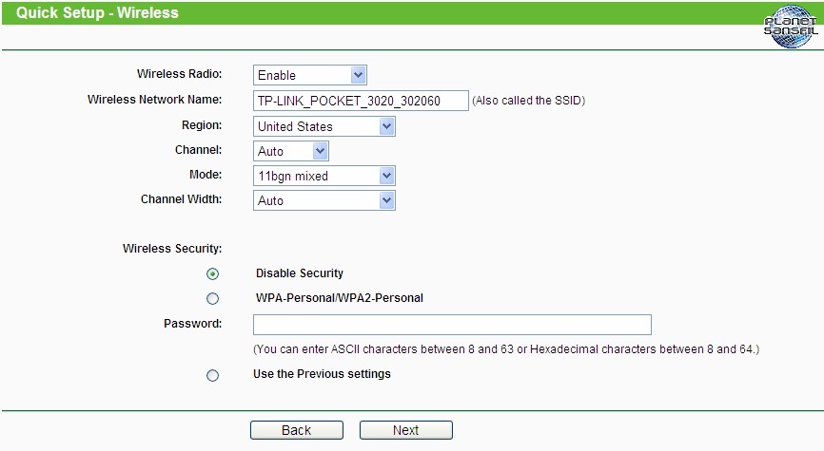824x451 pixels.
Task: Choose Use the Previous settings option
Action: (x=212, y=375)
